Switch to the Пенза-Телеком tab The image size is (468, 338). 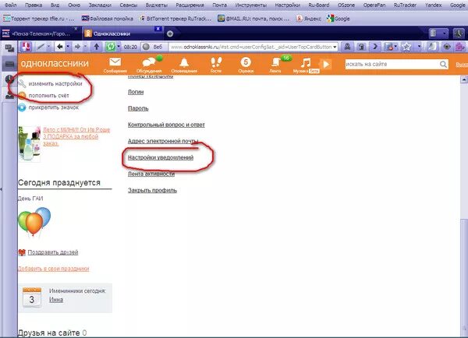[x=41, y=33]
